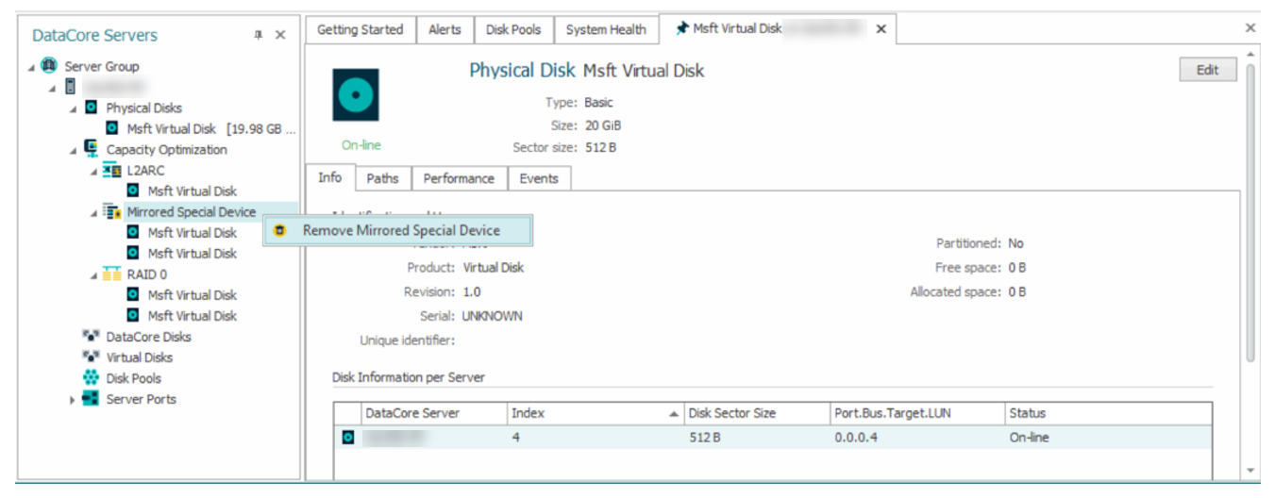The image size is (1275, 498).
Task: Click the Server Ports icon
Action: click(x=92, y=399)
